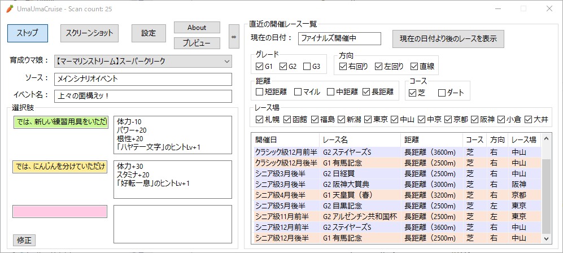Screen dimensions: 563x253
Task: Click the pink third choice option box
Action: tap(60, 211)
